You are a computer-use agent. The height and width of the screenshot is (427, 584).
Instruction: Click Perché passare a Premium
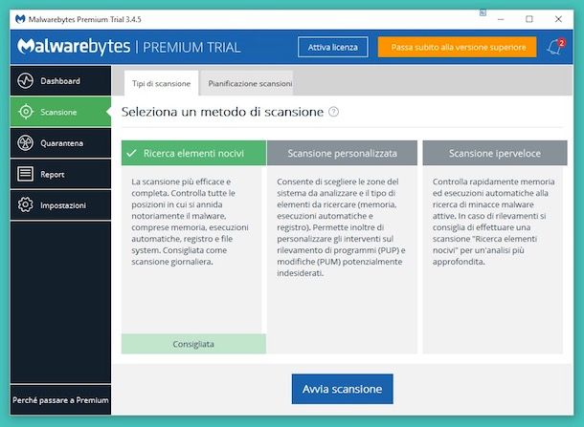(60, 400)
